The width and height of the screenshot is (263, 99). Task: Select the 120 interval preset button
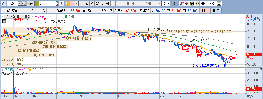click(x=149, y=3)
